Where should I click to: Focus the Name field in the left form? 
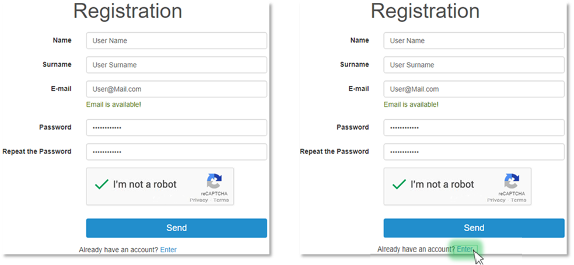click(x=176, y=41)
